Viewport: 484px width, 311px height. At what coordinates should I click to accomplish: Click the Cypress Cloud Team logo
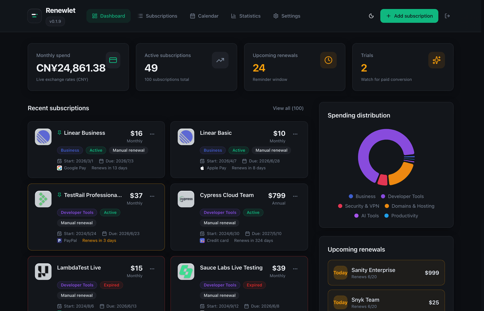pyautogui.click(x=186, y=199)
